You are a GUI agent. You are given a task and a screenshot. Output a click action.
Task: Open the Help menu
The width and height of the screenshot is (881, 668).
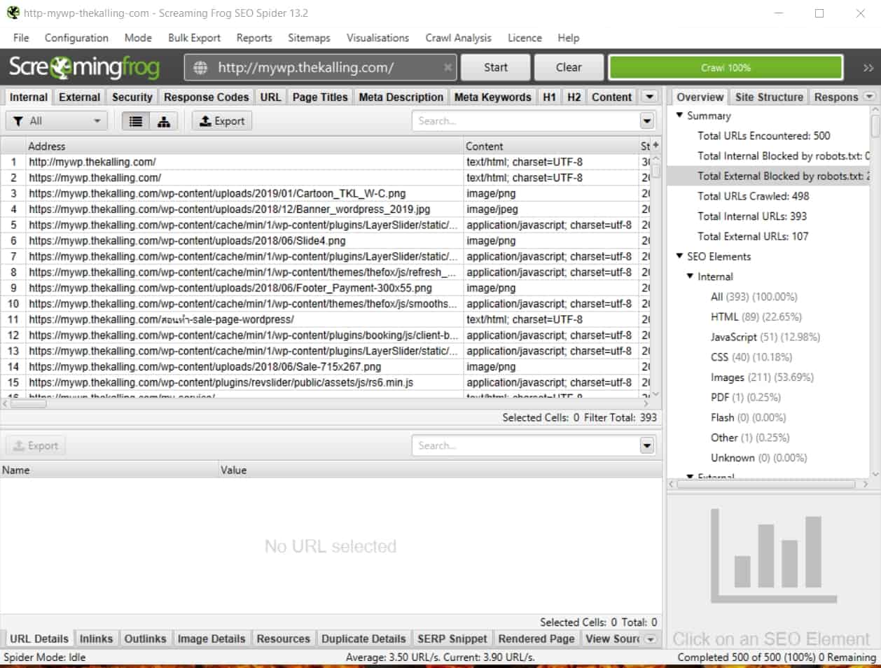click(x=568, y=38)
